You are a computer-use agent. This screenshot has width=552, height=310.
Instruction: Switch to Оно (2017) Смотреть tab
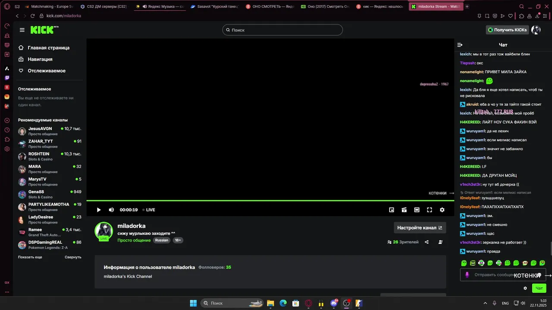click(x=325, y=6)
